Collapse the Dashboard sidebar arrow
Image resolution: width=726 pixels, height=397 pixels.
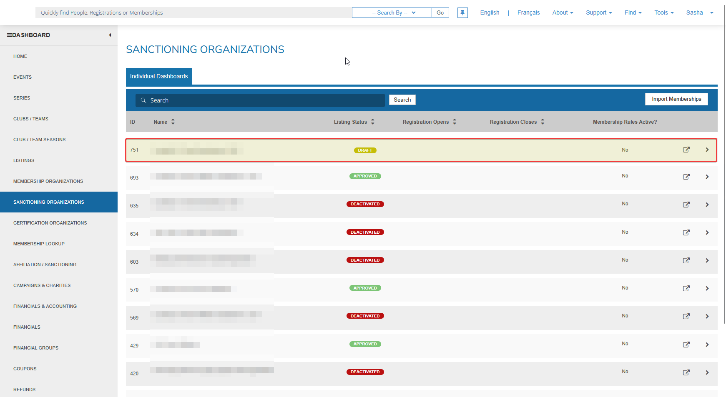click(110, 35)
